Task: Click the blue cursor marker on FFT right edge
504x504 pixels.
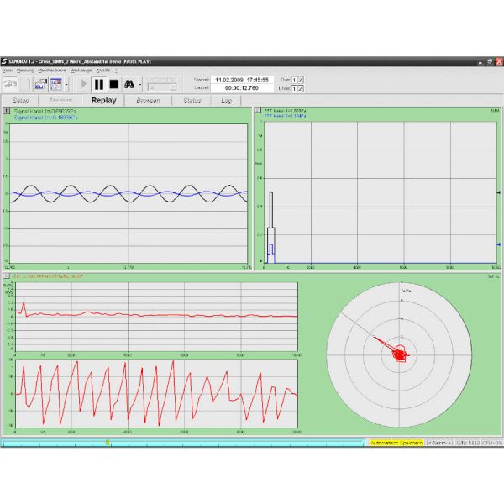Action: tap(498, 244)
